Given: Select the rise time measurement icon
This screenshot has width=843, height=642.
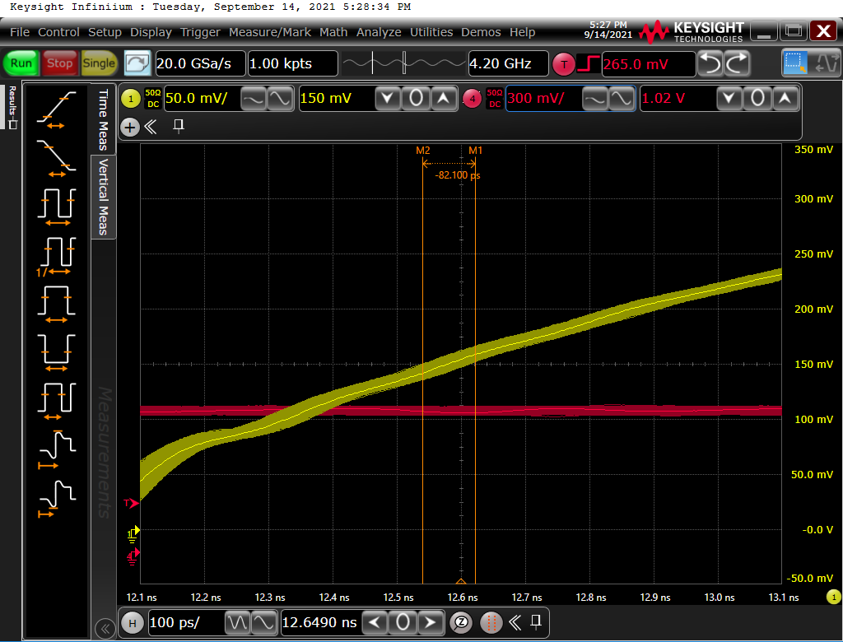Looking at the screenshot, I should 56,109.
